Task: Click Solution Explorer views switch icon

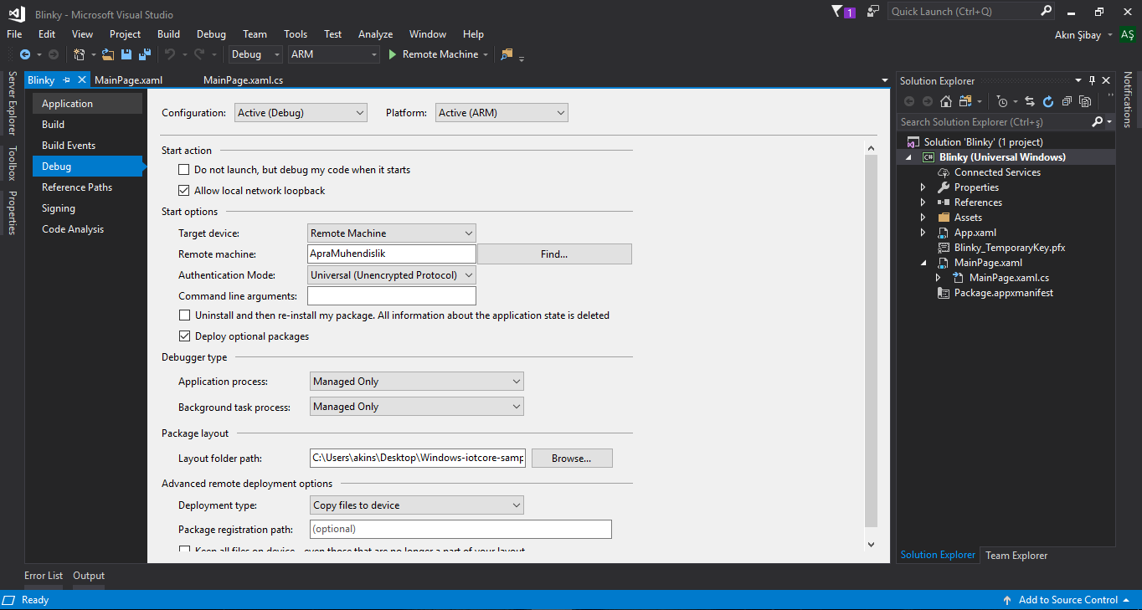Action: [965, 101]
